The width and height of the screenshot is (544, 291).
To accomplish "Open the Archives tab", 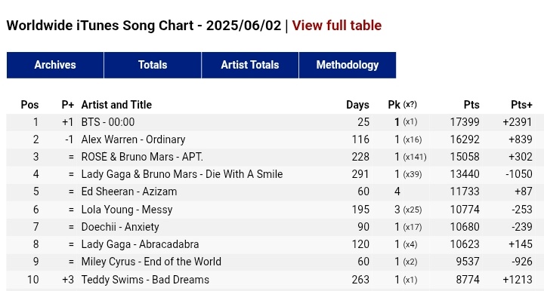I will 55,65.
